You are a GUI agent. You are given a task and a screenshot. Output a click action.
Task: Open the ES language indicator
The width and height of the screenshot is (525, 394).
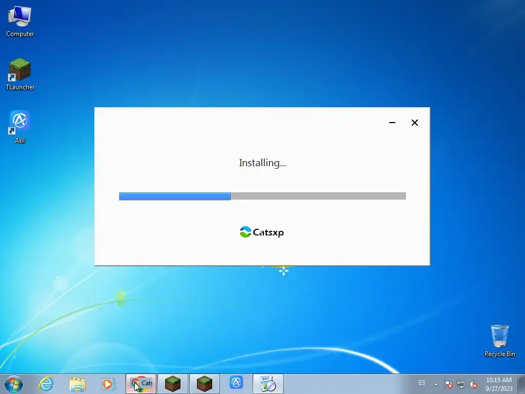click(422, 383)
